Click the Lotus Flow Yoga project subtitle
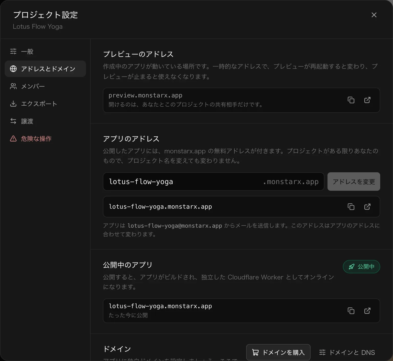 38,26
